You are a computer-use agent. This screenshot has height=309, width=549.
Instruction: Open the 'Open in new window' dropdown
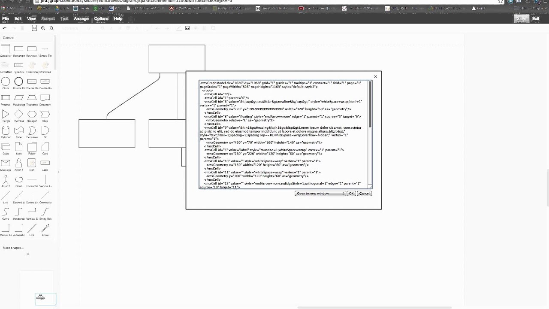[x=320, y=194]
